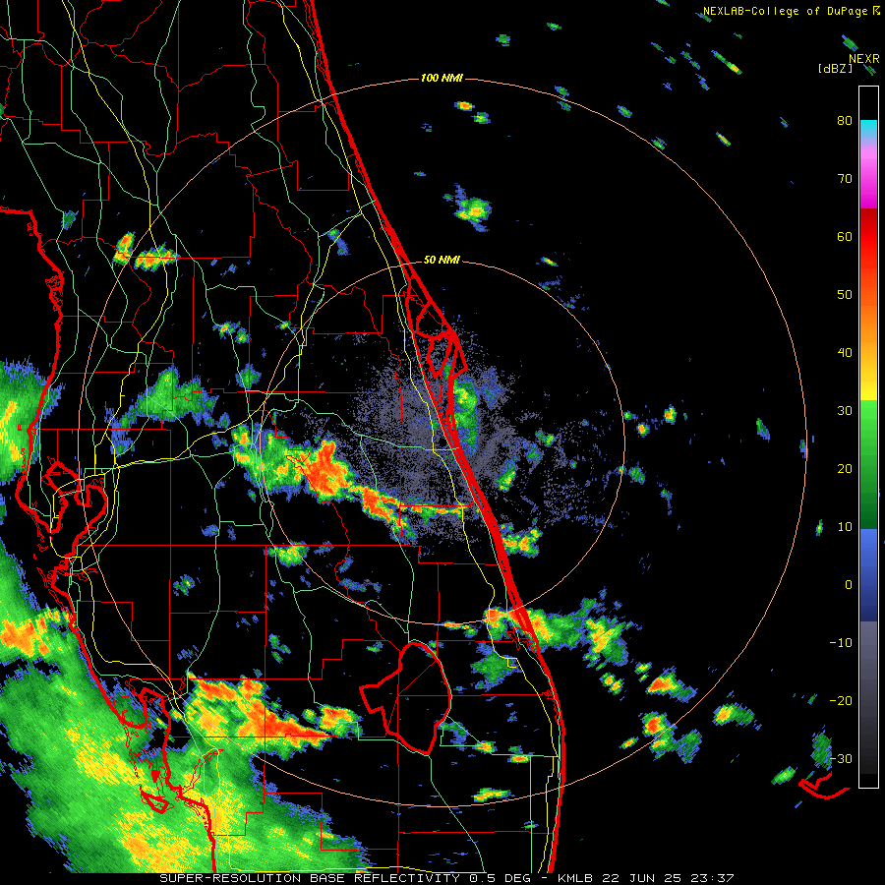Click the 60 dBZ scale value
The width and height of the screenshot is (885, 885).
coord(845,236)
